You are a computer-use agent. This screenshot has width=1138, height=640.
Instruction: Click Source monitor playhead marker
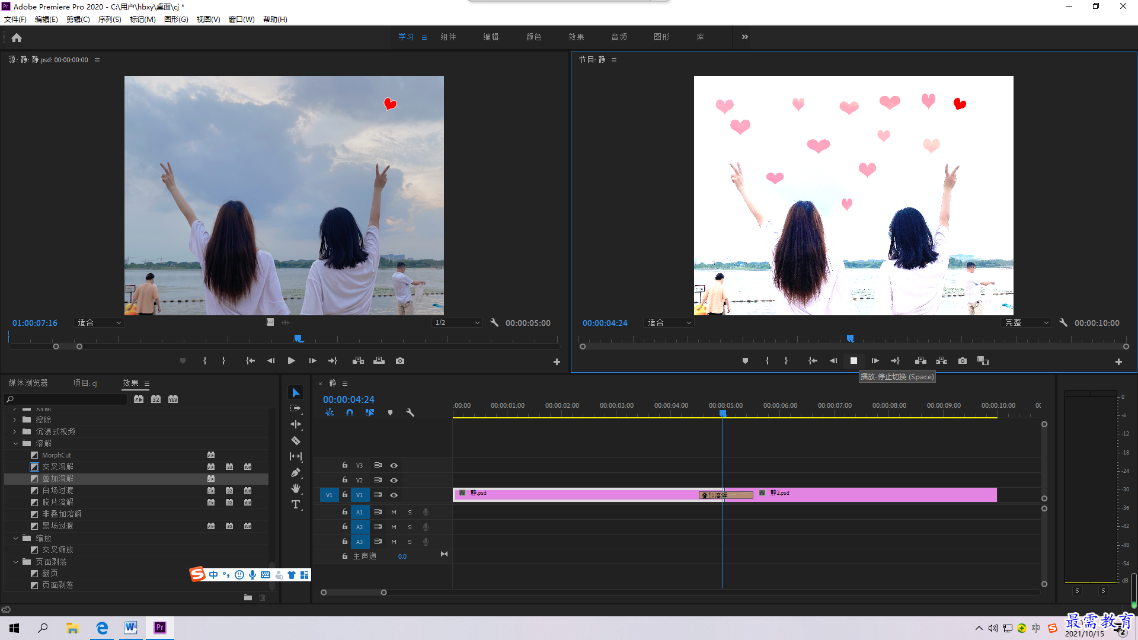coord(299,338)
